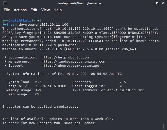Click the 'sudo apt update' text
Screen dimensions: 167x130
80,123
